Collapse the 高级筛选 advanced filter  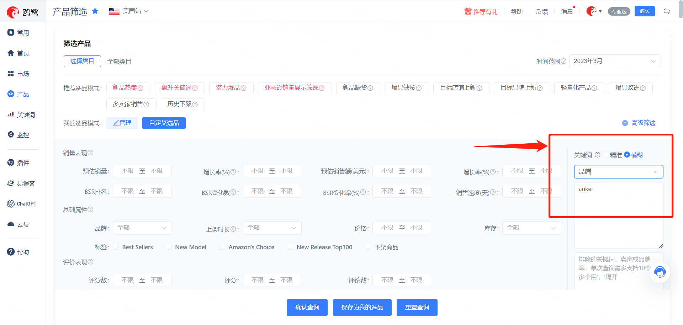click(x=639, y=123)
